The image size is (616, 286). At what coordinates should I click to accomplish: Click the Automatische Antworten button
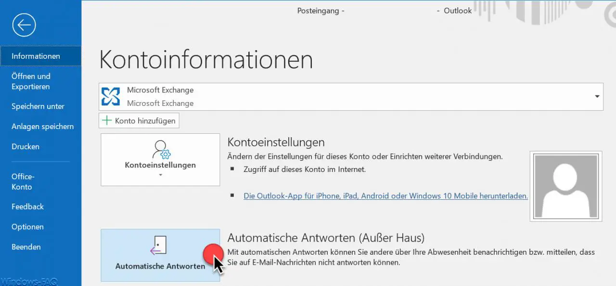pos(160,255)
